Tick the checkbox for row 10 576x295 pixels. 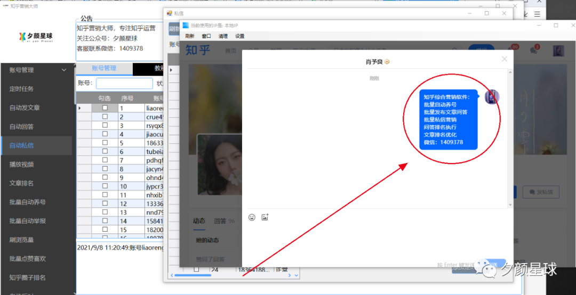[x=105, y=186]
